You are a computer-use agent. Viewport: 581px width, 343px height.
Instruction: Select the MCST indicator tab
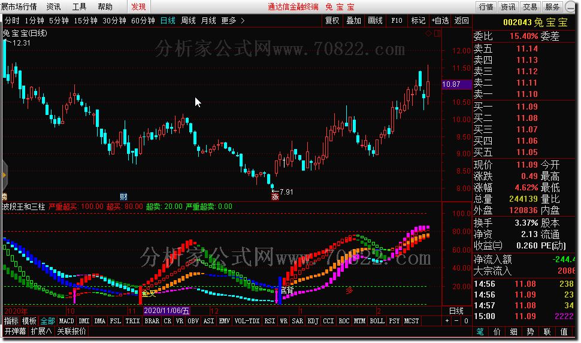click(x=411, y=321)
